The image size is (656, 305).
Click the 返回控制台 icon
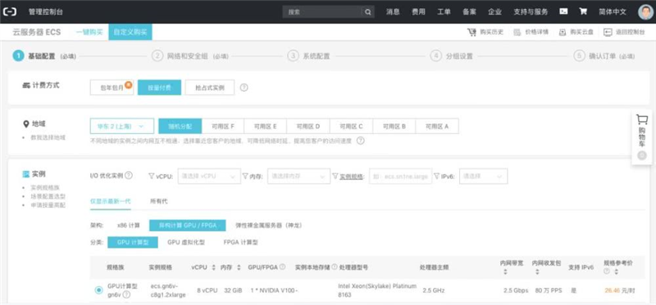[x=608, y=32]
